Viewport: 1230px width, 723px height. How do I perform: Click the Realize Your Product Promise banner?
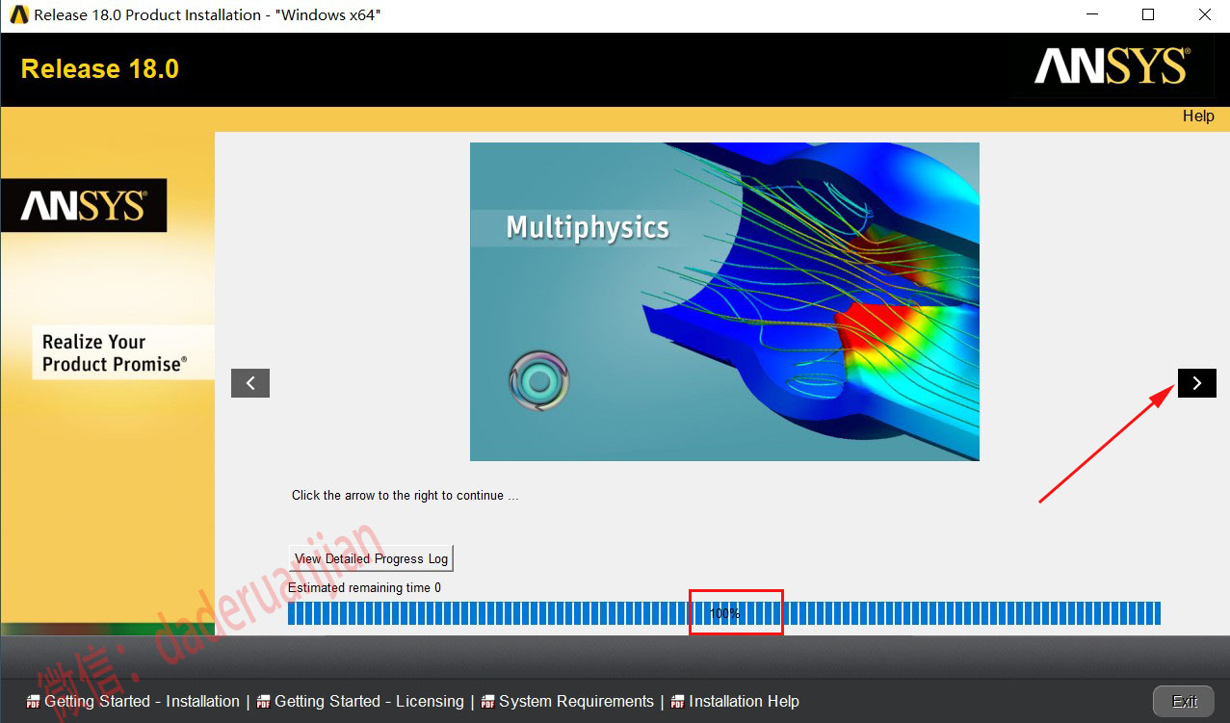(x=123, y=352)
